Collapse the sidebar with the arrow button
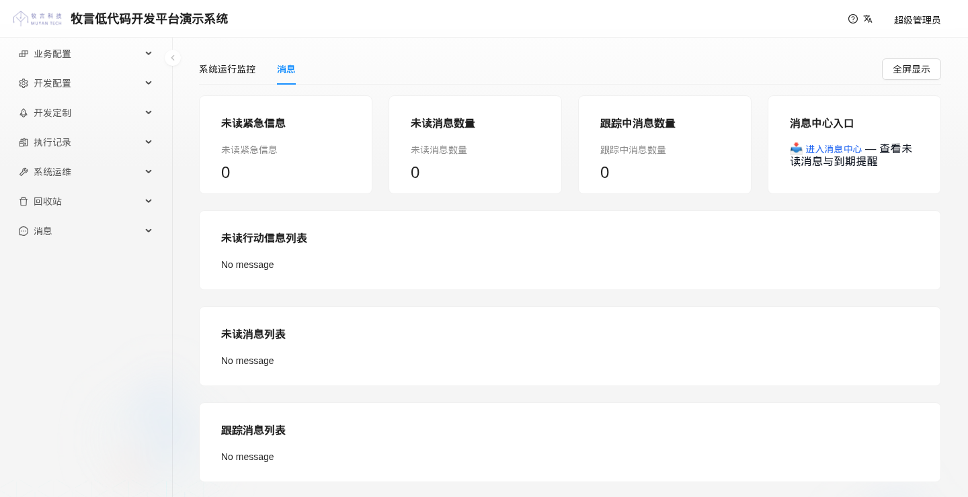The width and height of the screenshot is (968, 497). 173,58
